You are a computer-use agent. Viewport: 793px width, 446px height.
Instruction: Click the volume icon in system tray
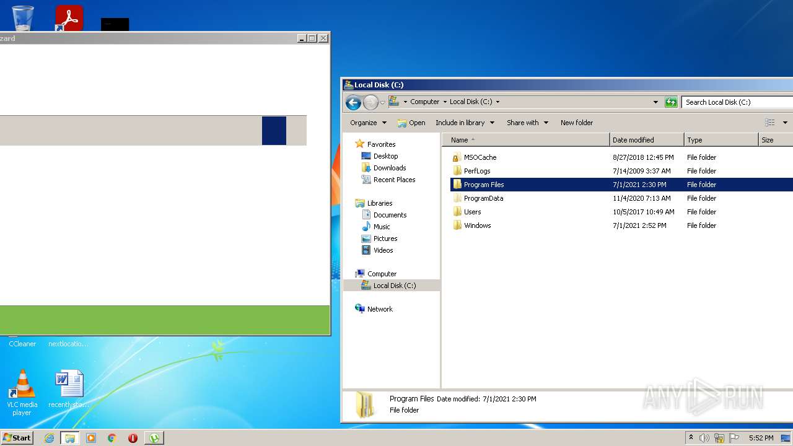click(704, 438)
